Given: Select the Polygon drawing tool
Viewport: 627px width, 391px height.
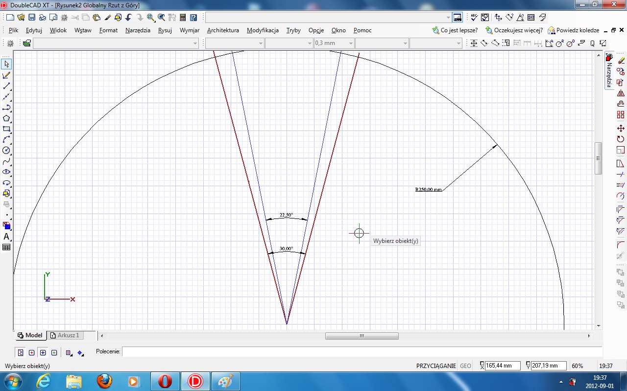Looking at the screenshot, I should tap(6, 118).
